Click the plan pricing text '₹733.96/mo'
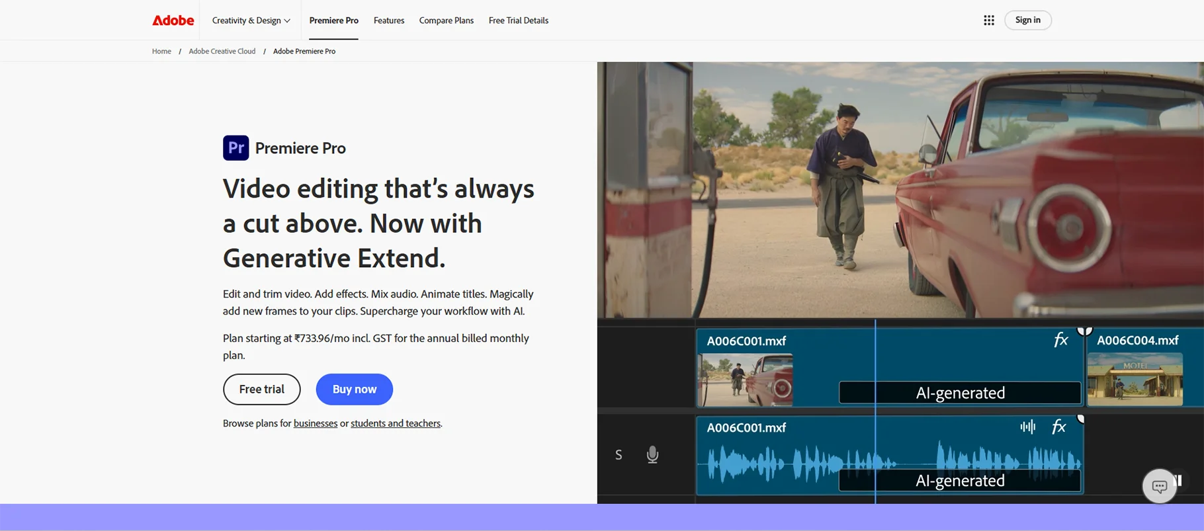The width and height of the screenshot is (1204, 531). tap(322, 338)
